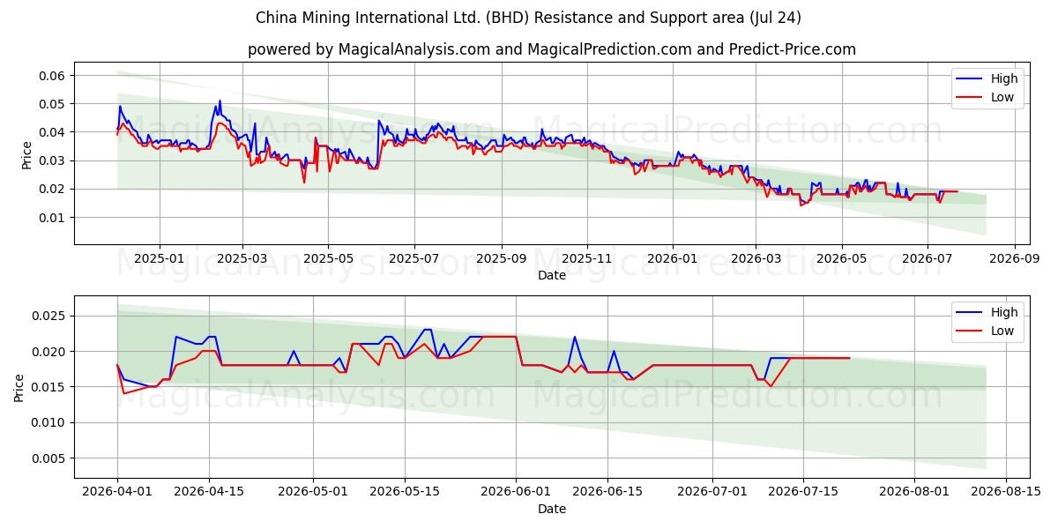The height and width of the screenshot is (529, 1058).
Task: Click top chart x-axis label '2025-01'
Action: click(160, 259)
